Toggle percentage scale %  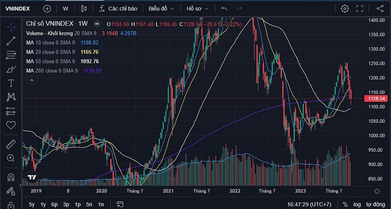(x=345, y=204)
